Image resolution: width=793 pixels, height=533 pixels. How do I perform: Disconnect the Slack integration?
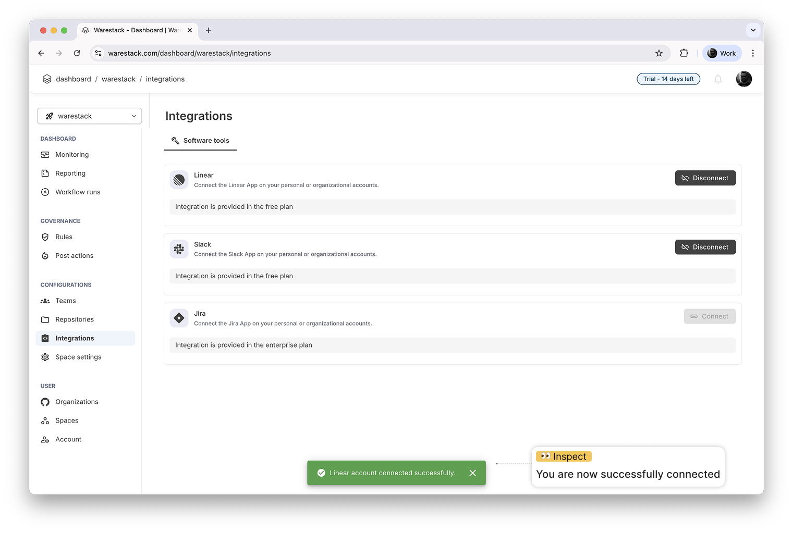click(x=705, y=247)
